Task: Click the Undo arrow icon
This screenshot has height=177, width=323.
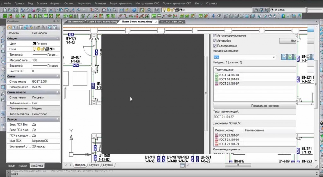Action: 79,10
